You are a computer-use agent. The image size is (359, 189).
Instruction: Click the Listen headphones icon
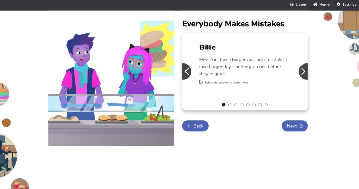(x=292, y=4)
